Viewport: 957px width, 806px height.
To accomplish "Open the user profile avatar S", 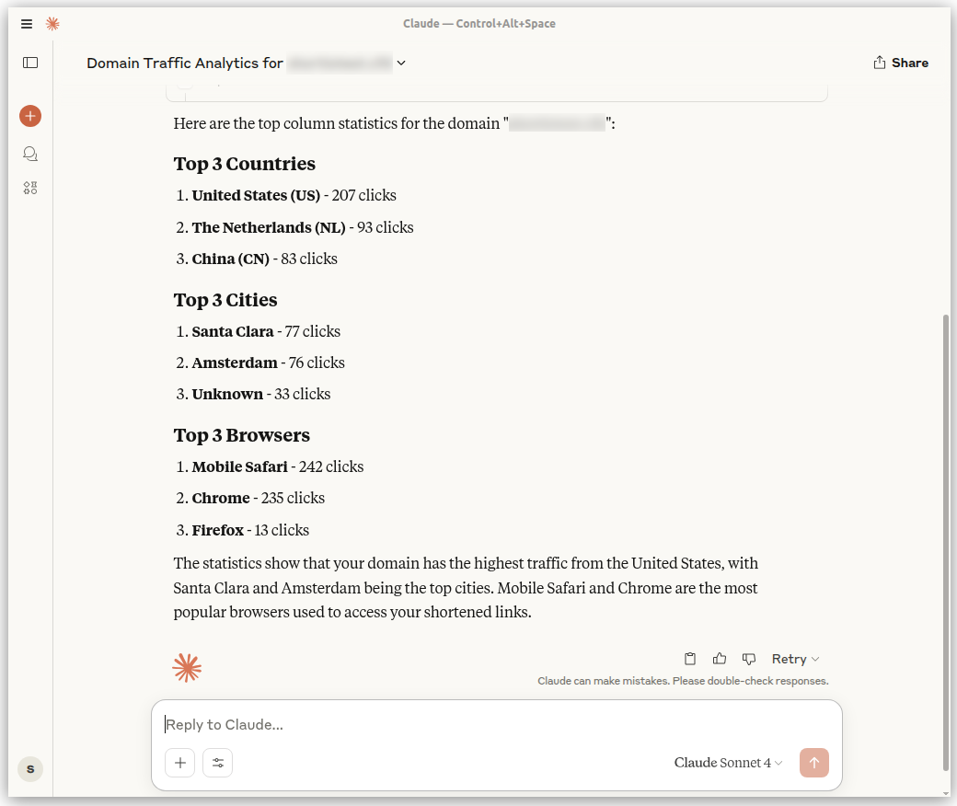I will pos(30,768).
